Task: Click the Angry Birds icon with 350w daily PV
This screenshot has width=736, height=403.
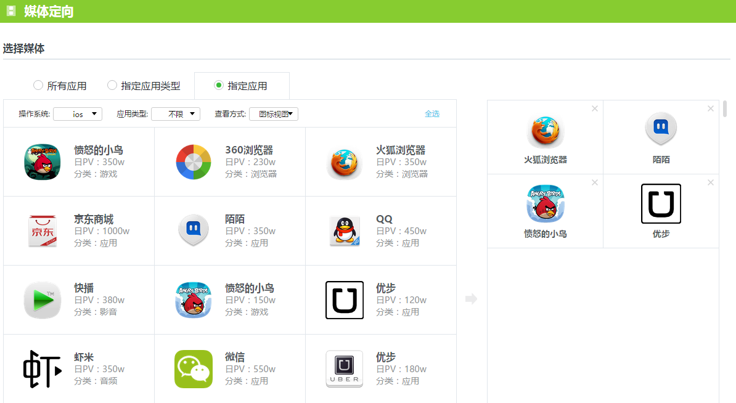Action: point(43,162)
